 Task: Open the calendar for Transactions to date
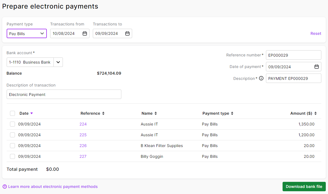click(127, 33)
